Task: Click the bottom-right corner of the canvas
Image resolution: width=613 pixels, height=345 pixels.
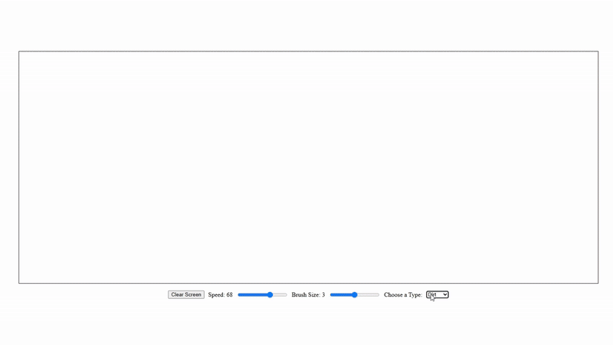Action: (596, 281)
